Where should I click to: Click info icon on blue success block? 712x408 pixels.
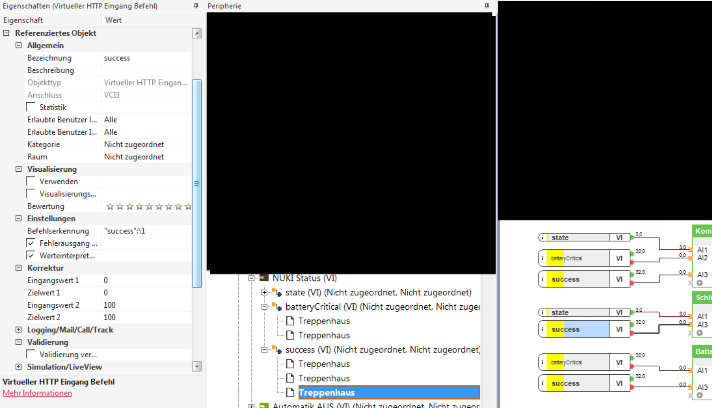[542, 329]
